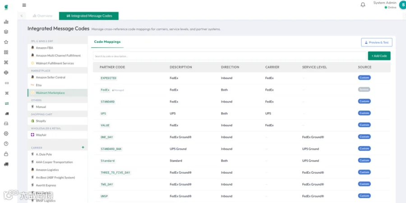Viewport: 406px width, 203px height.
Task: Click the green app logo
Action: [6, 7]
